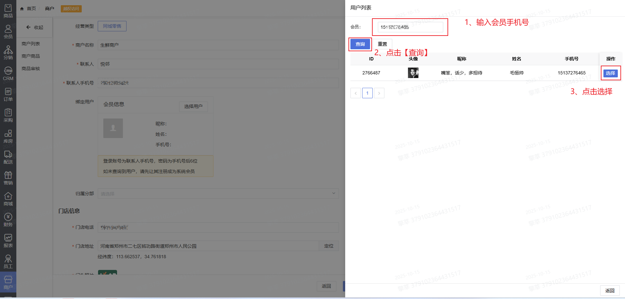
Task: Open the 订单 orders sidebar icon
Action: (x=8, y=94)
